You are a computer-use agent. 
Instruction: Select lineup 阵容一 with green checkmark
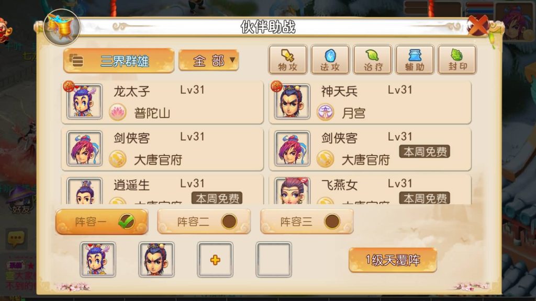[102, 222]
